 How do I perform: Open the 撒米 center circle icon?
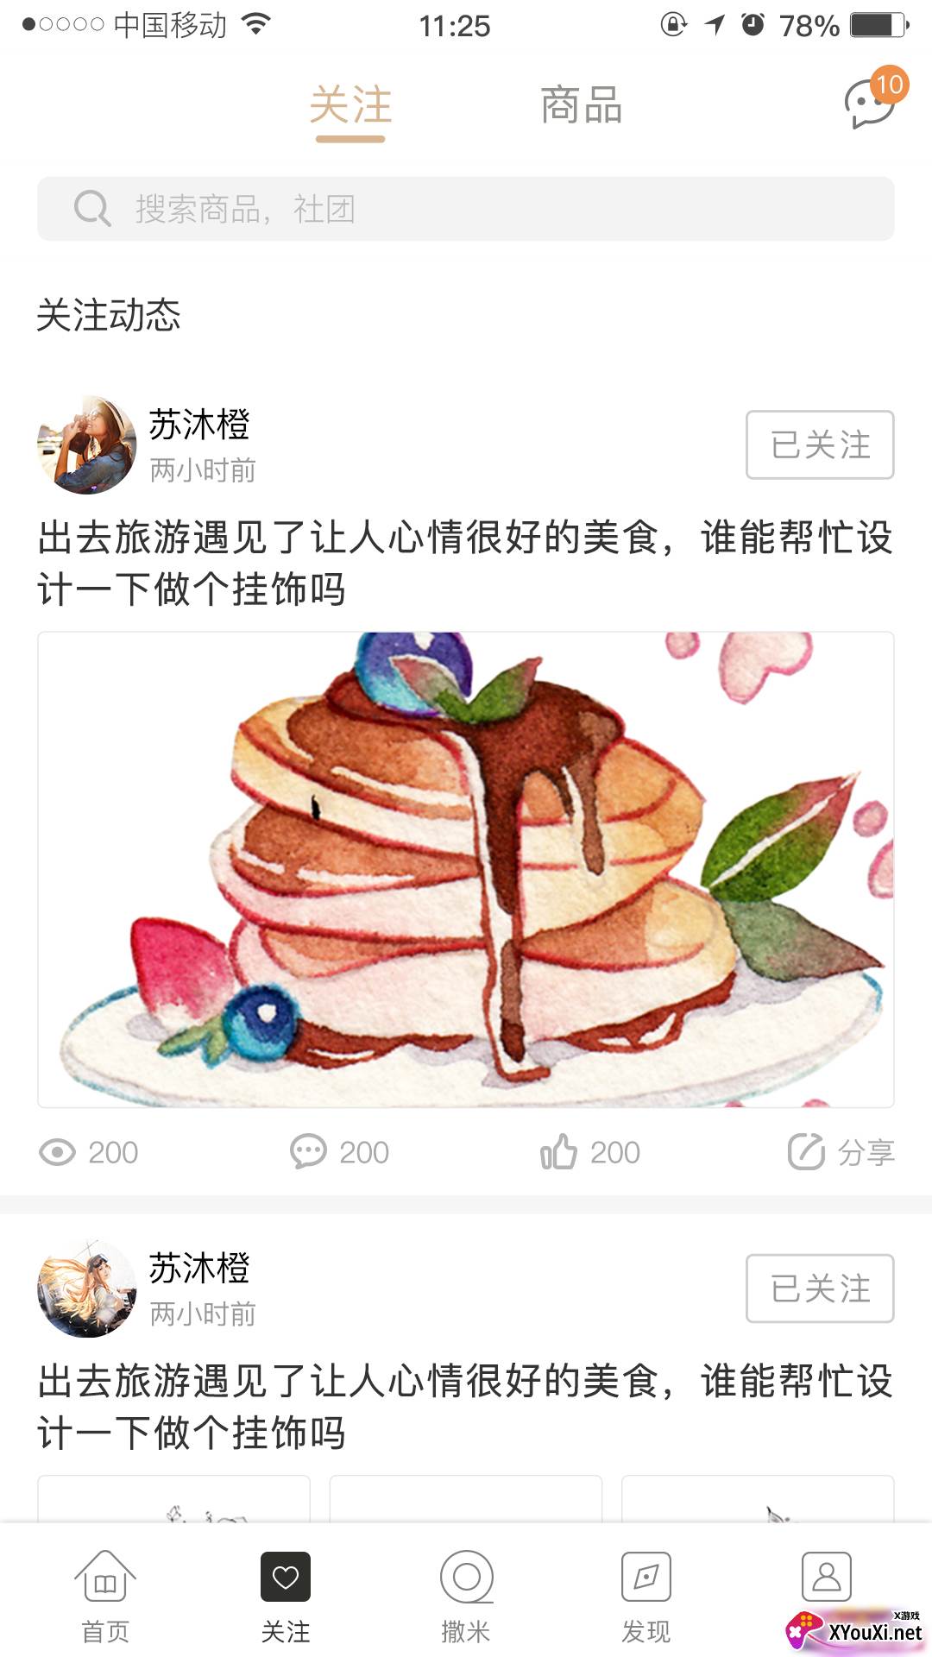[x=466, y=1577]
